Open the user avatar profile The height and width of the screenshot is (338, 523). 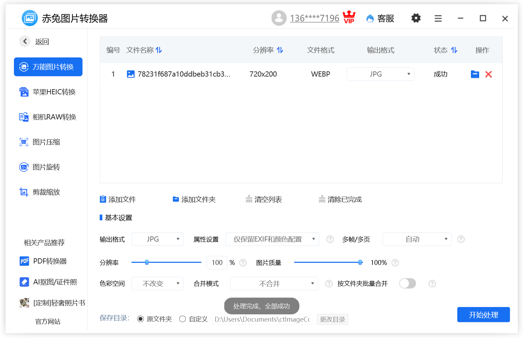(x=279, y=18)
